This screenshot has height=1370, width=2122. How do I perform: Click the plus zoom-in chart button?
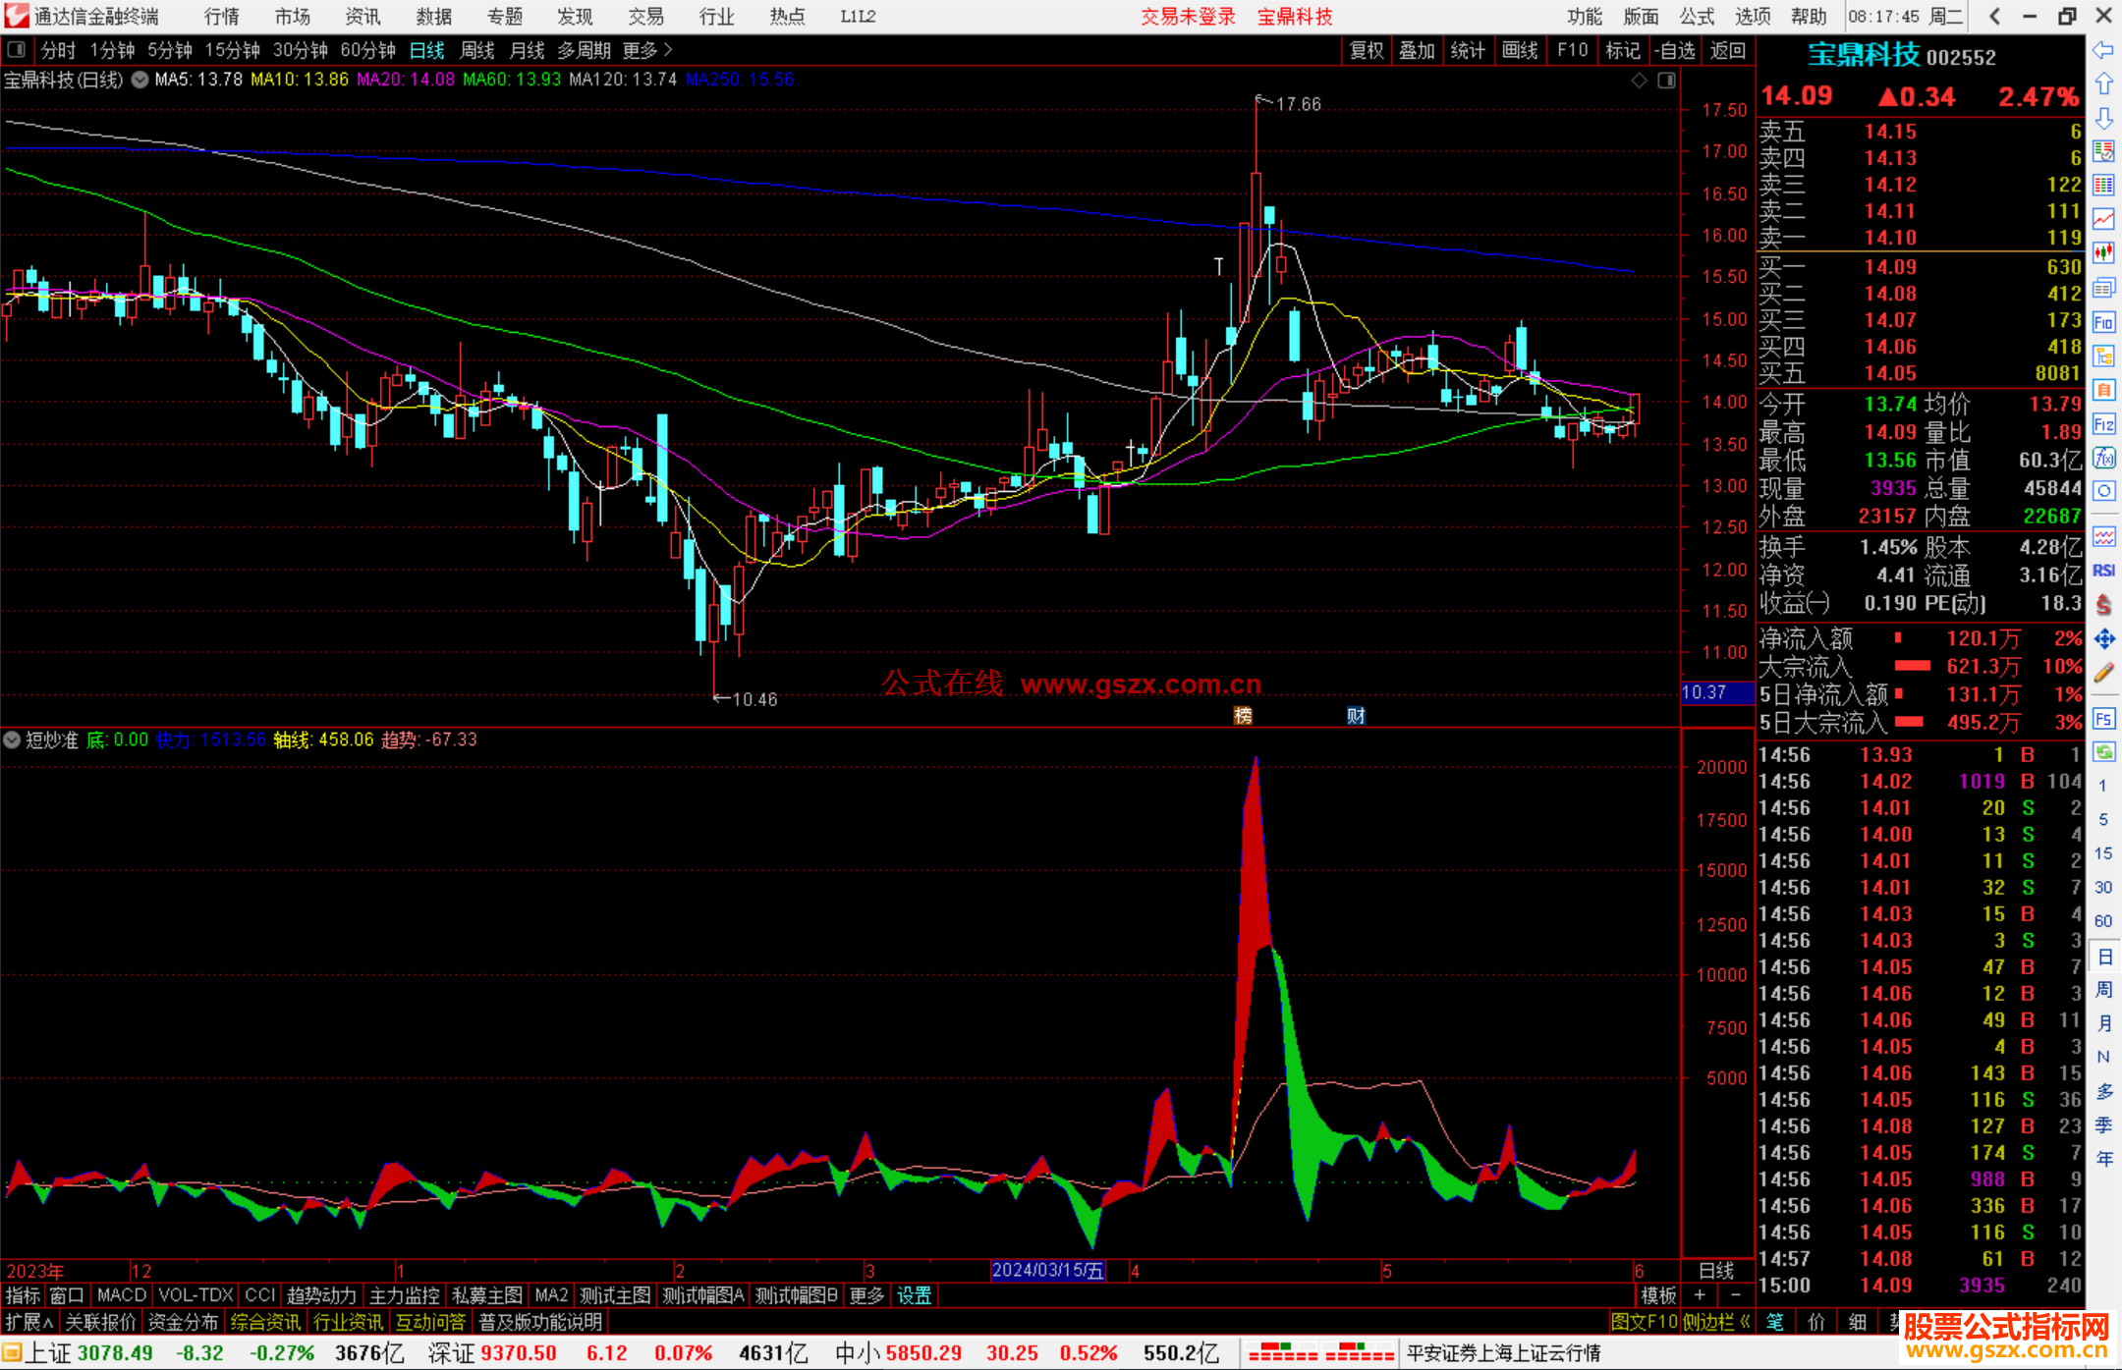coord(1701,1295)
